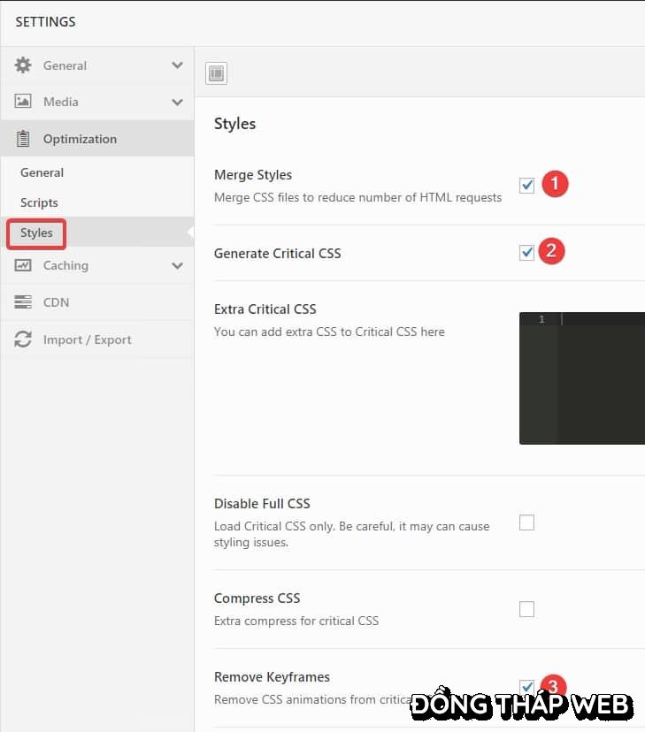Click the Import / Export refresh icon
Viewport: 645px width, 732px height.
click(23, 339)
